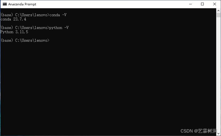
Task: Click the first '(base)' environment label
Action: (7, 15)
